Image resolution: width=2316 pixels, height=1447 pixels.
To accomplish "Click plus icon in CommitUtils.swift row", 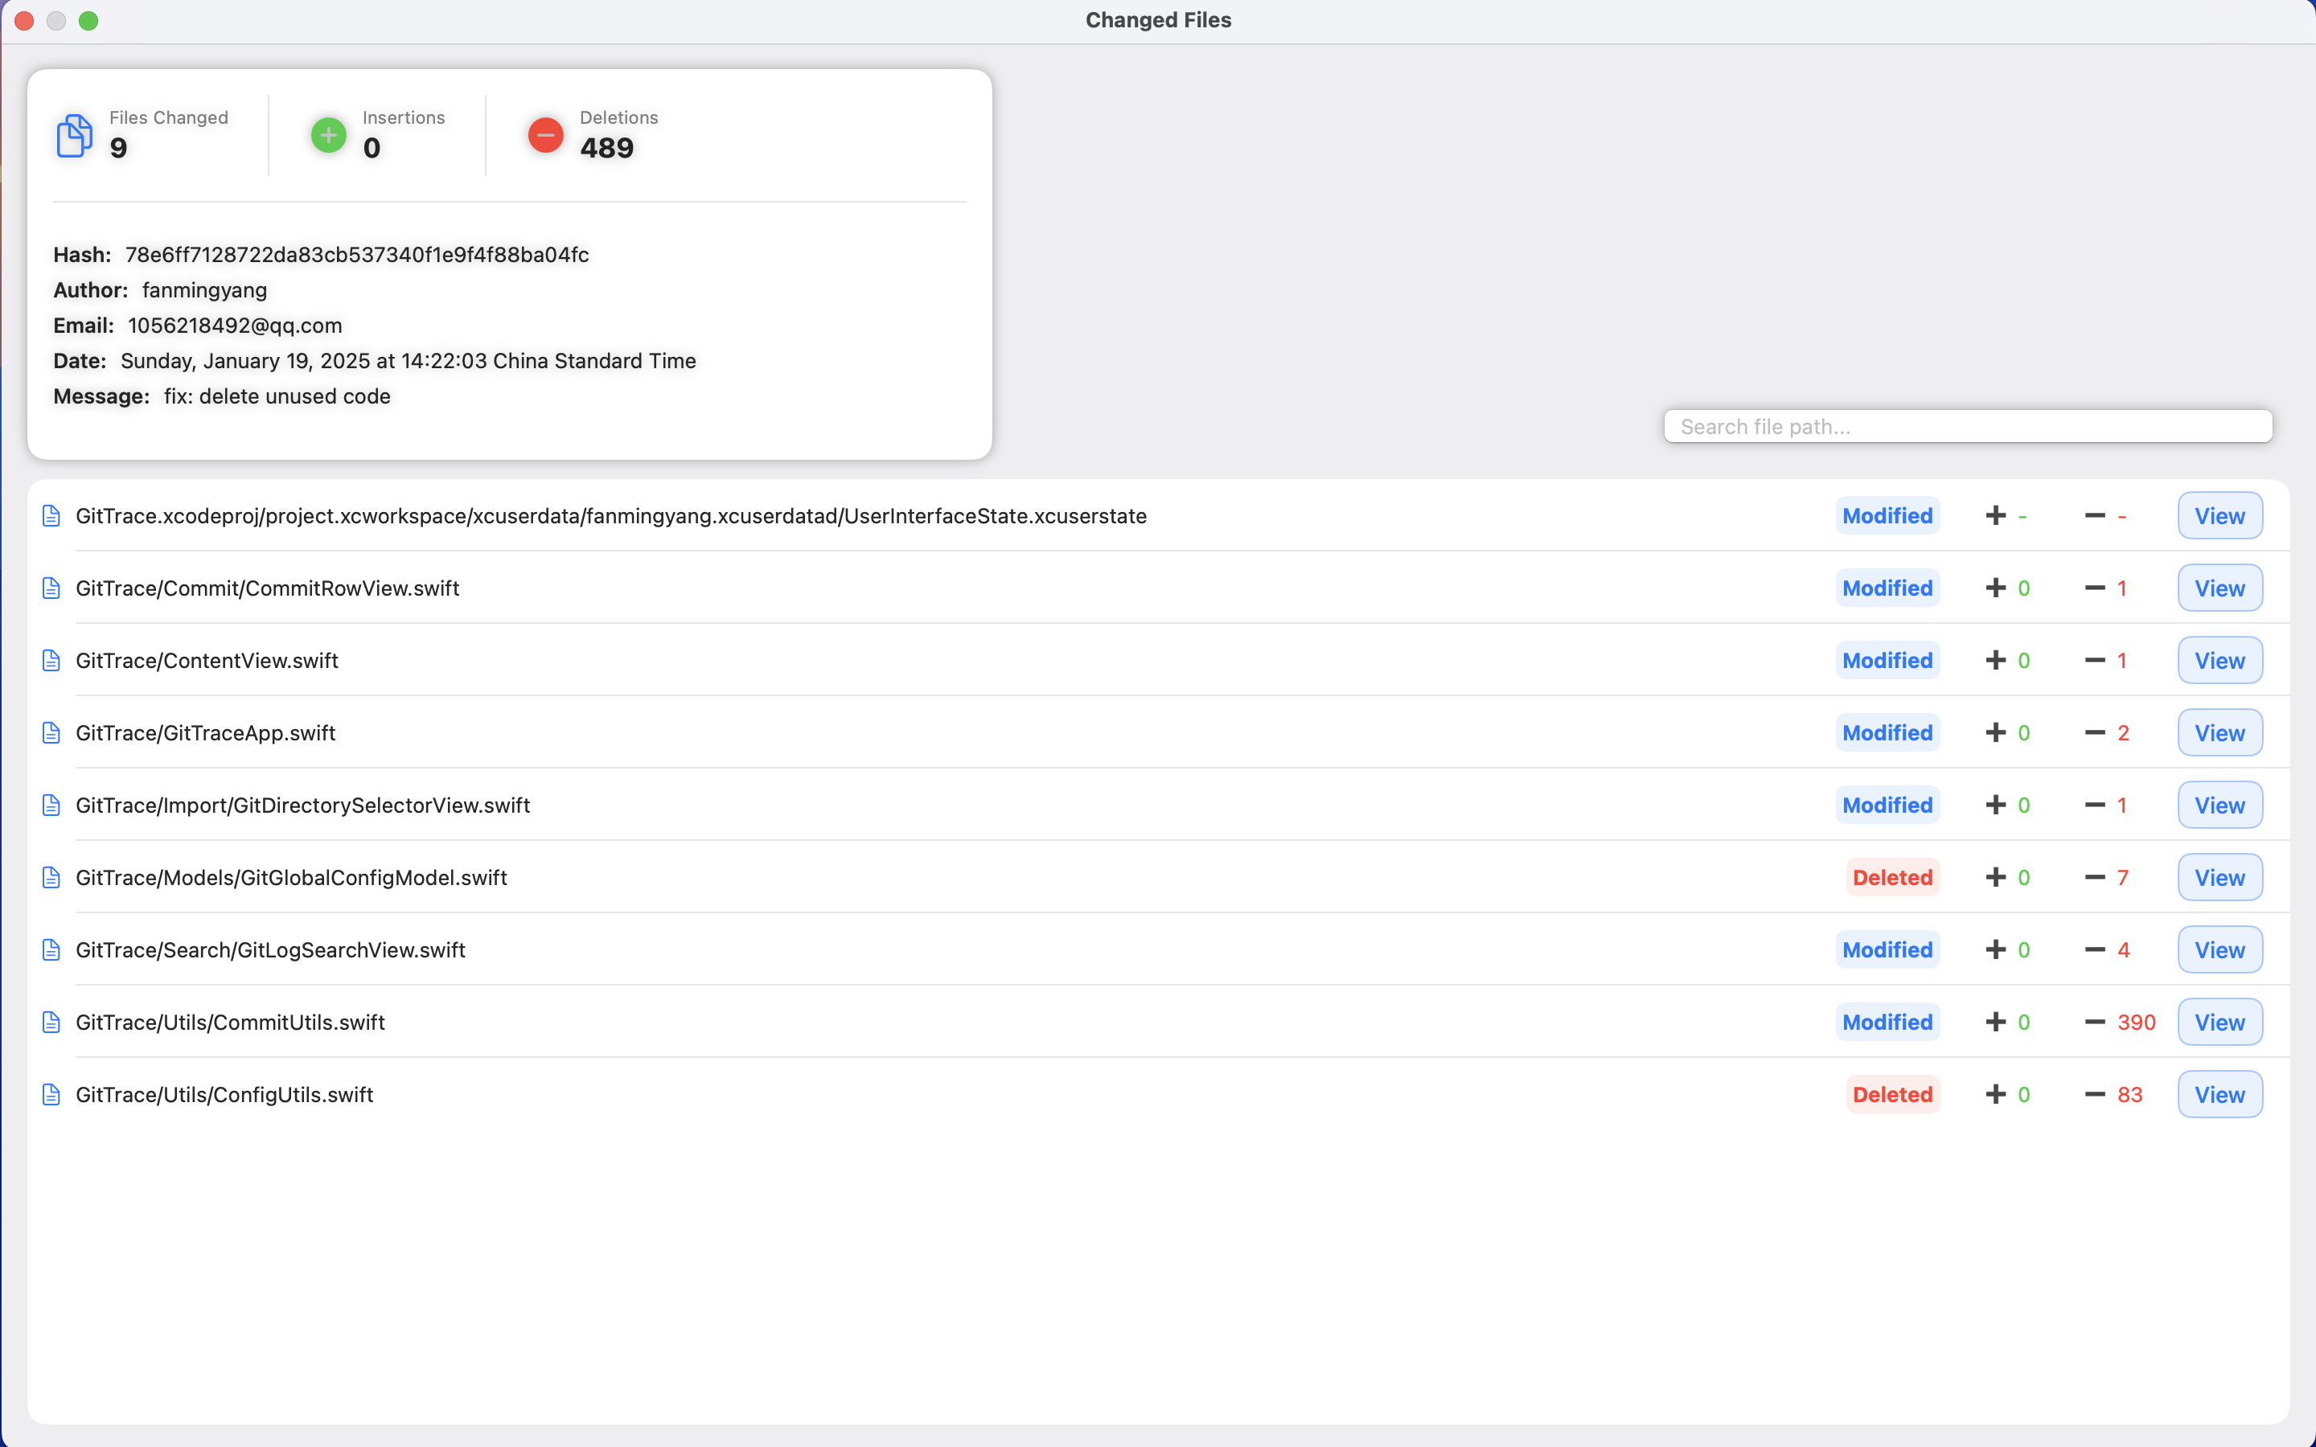I will pos(1995,1022).
